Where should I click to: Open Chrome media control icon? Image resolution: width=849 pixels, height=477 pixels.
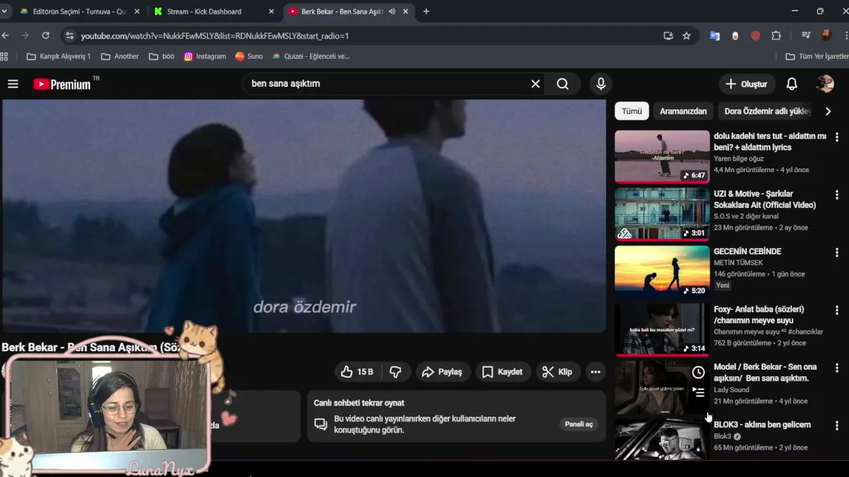(x=806, y=36)
